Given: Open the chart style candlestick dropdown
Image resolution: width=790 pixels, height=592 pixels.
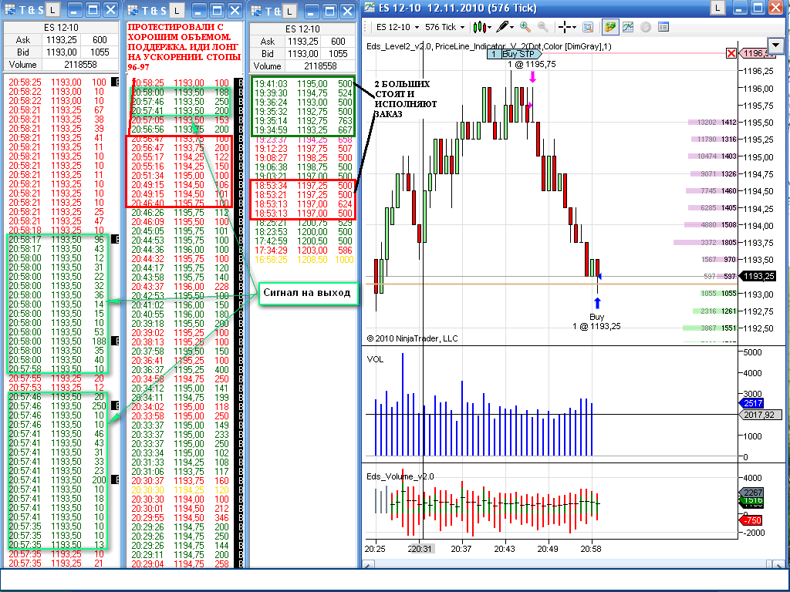Looking at the screenshot, I should click(482, 27).
